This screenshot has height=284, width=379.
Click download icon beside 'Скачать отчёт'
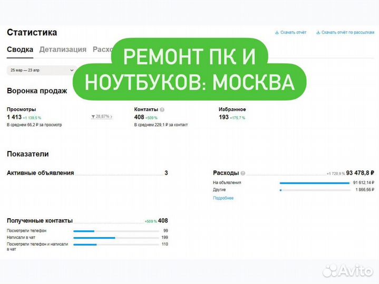point(277,32)
